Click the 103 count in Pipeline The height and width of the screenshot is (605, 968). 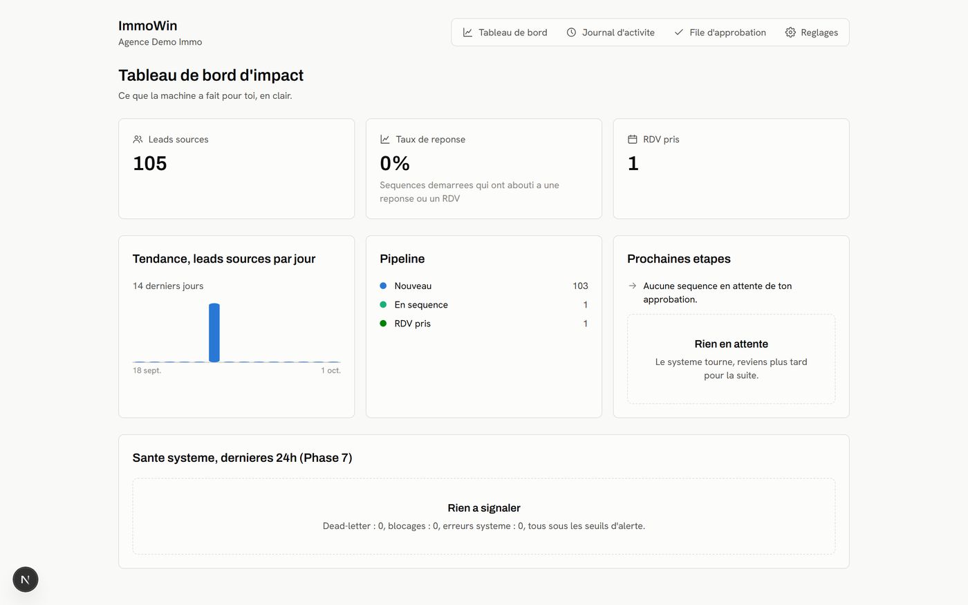[x=580, y=286]
